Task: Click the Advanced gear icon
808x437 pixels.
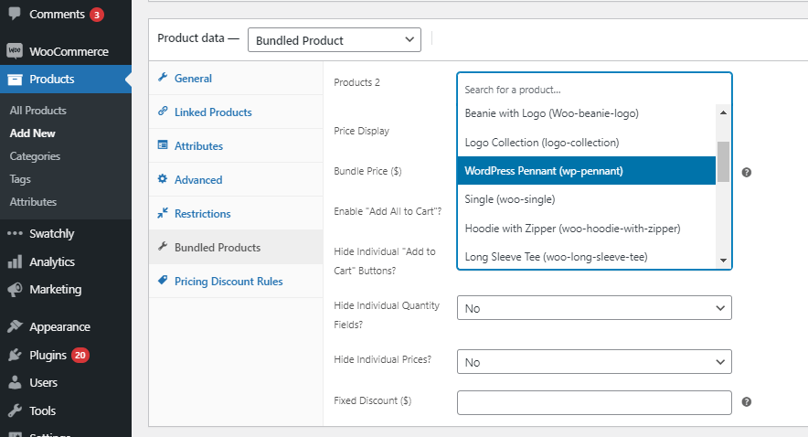Action: (163, 179)
